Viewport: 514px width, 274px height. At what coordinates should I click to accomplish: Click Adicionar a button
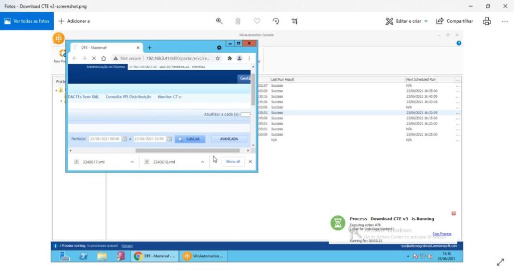[x=74, y=21]
